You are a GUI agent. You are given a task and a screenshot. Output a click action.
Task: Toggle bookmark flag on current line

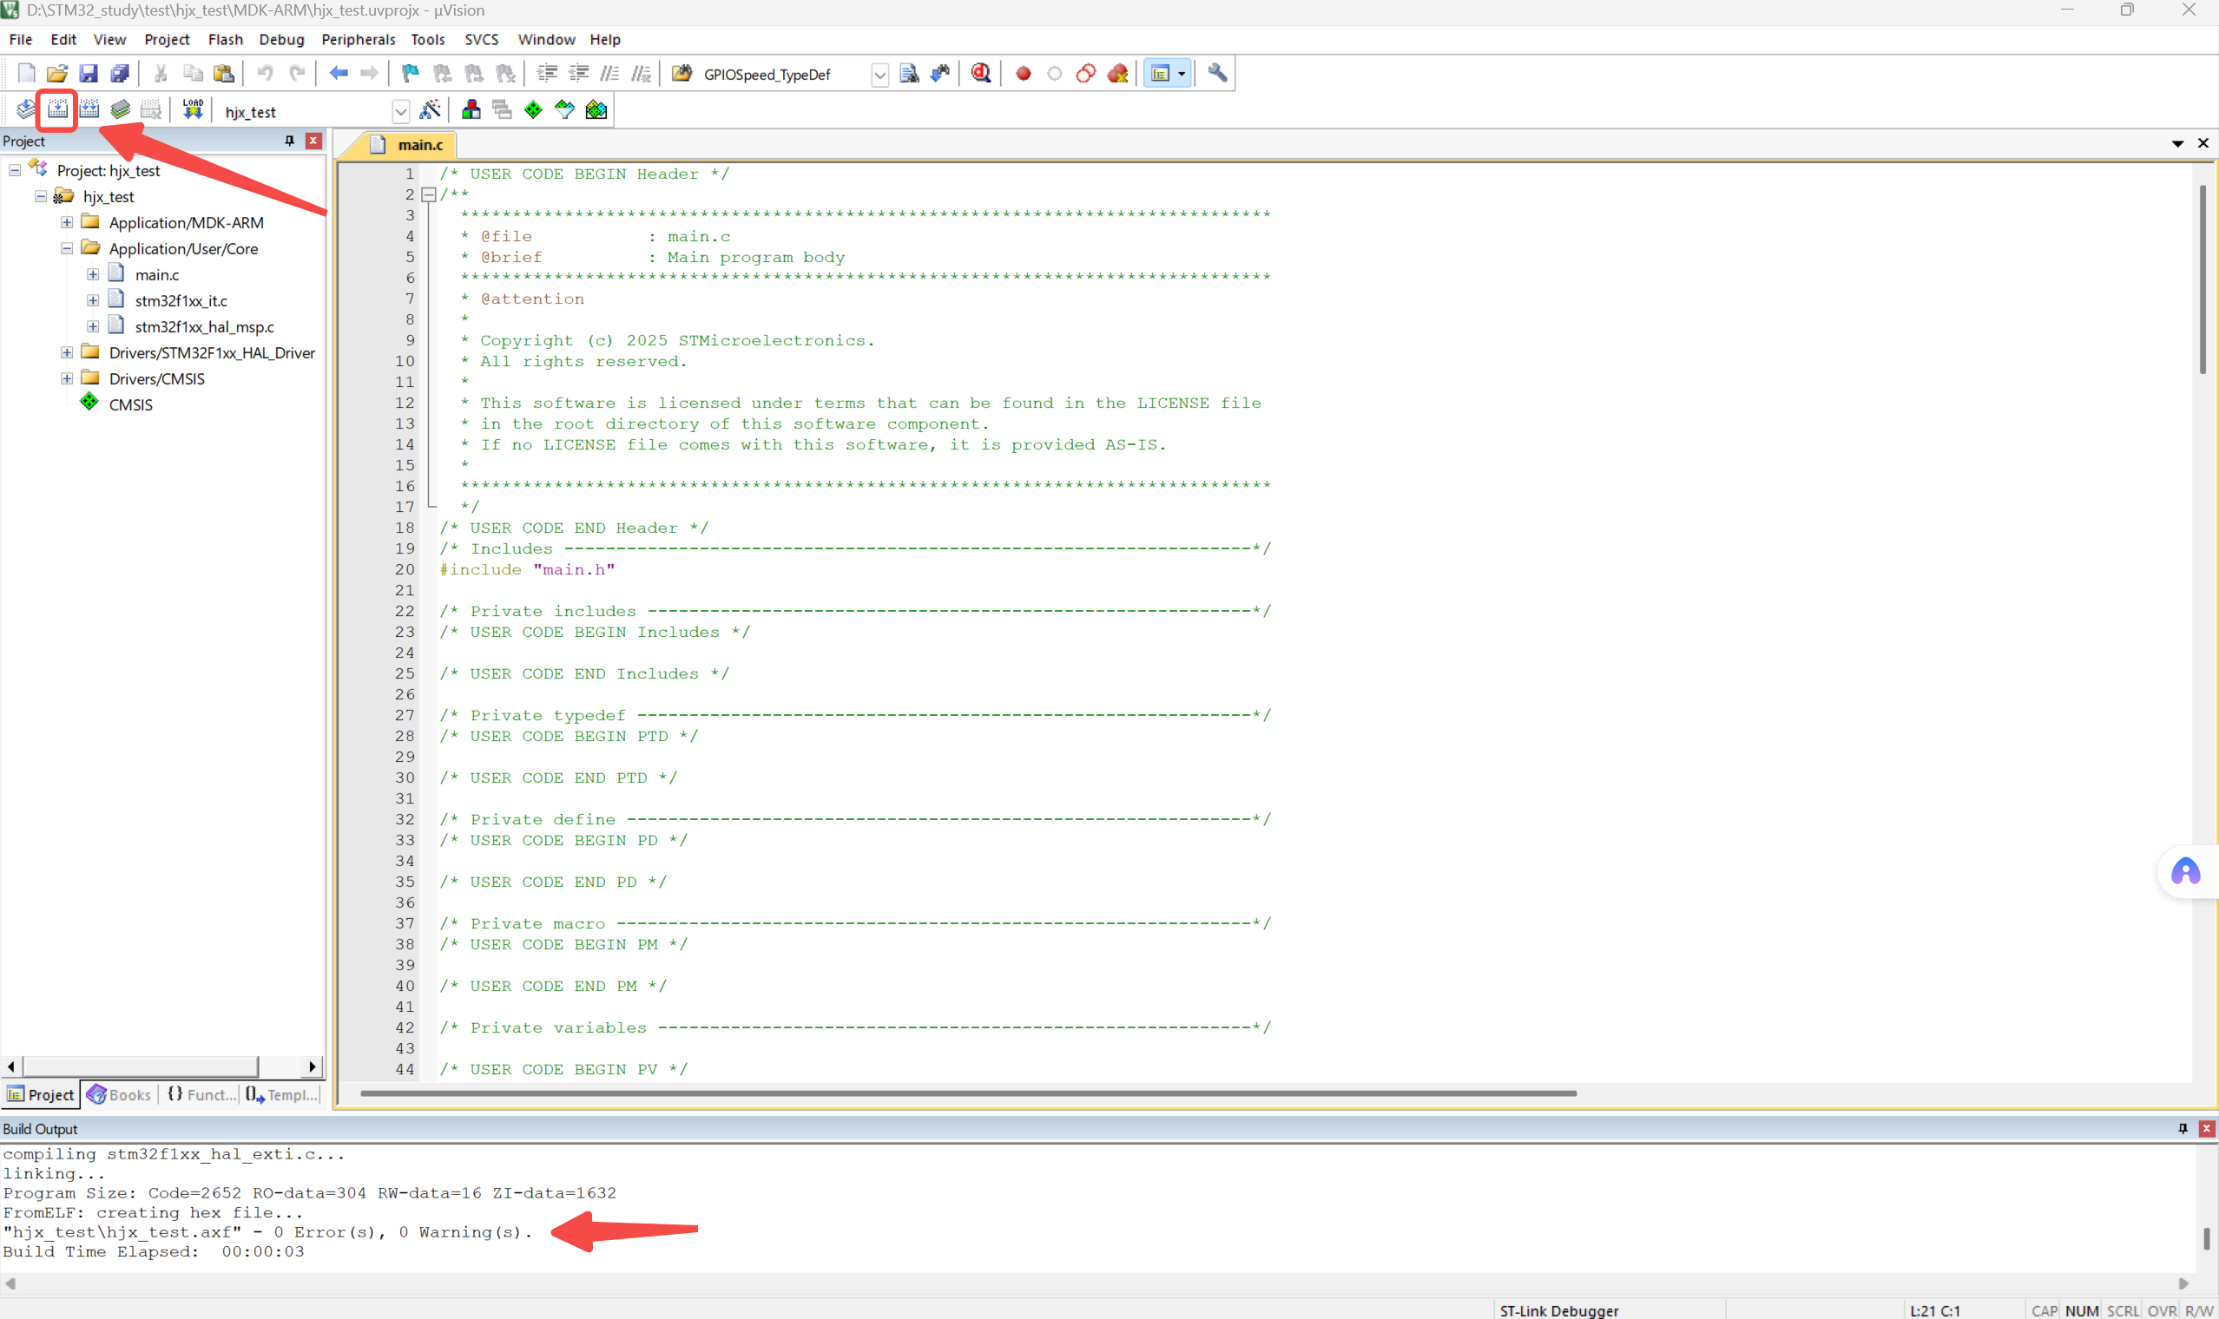[x=410, y=74]
